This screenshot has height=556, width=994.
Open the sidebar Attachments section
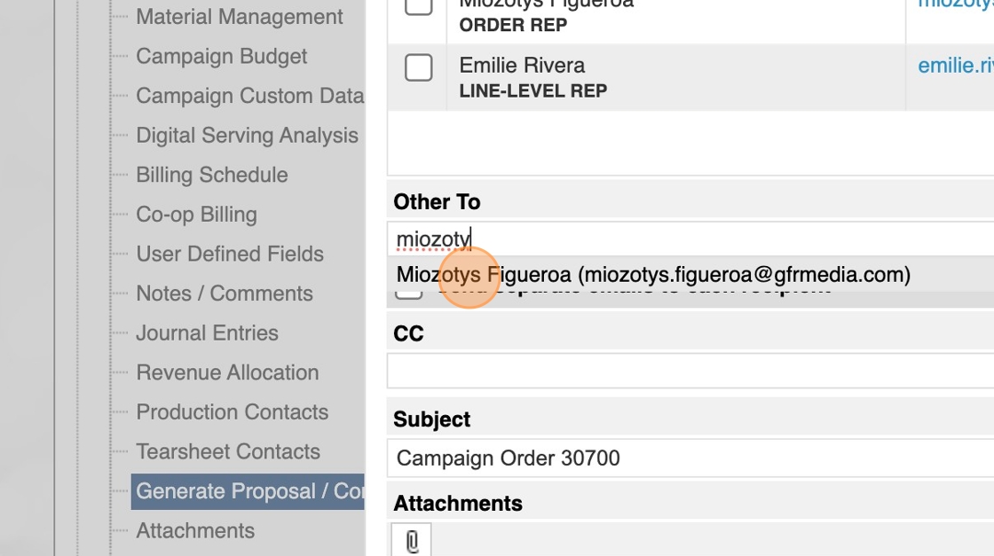194,531
